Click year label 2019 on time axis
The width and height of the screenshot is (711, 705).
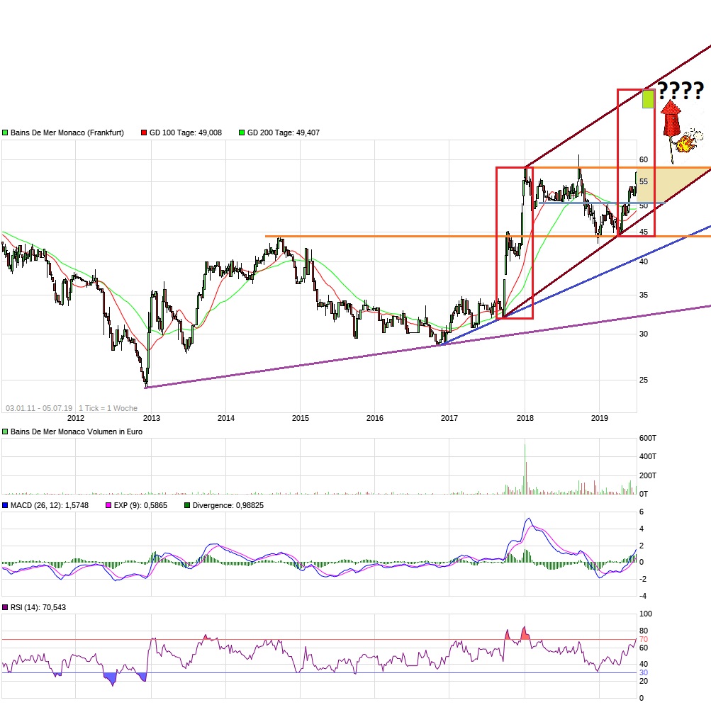600,419
